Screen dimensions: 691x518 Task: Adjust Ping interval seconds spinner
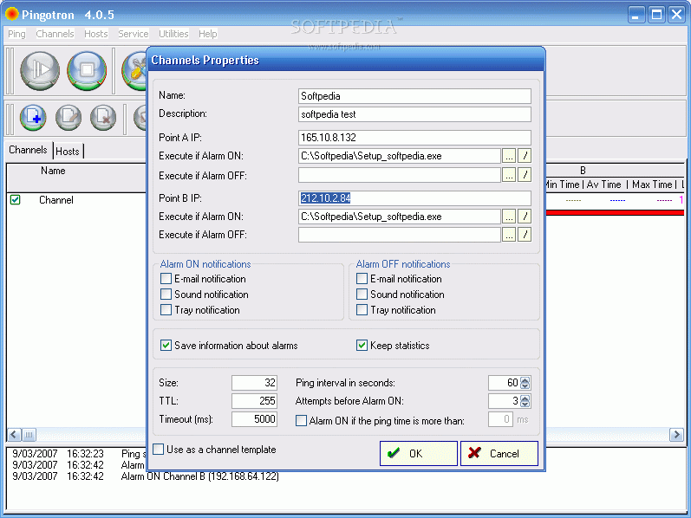(525, 383)
